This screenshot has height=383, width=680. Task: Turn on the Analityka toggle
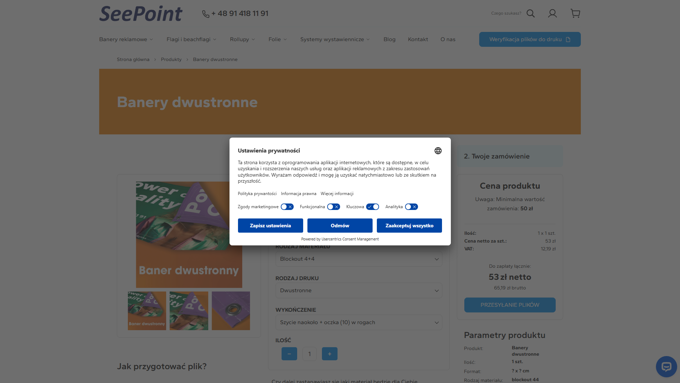[x=412, y=207]
